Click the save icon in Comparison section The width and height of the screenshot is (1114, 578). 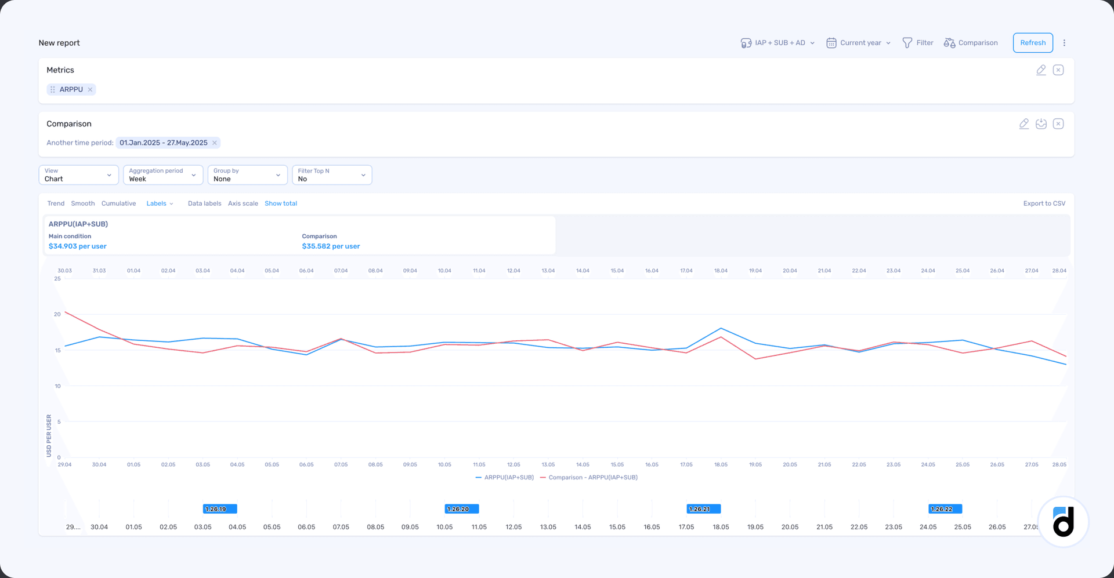click(x=1041, y=124)
